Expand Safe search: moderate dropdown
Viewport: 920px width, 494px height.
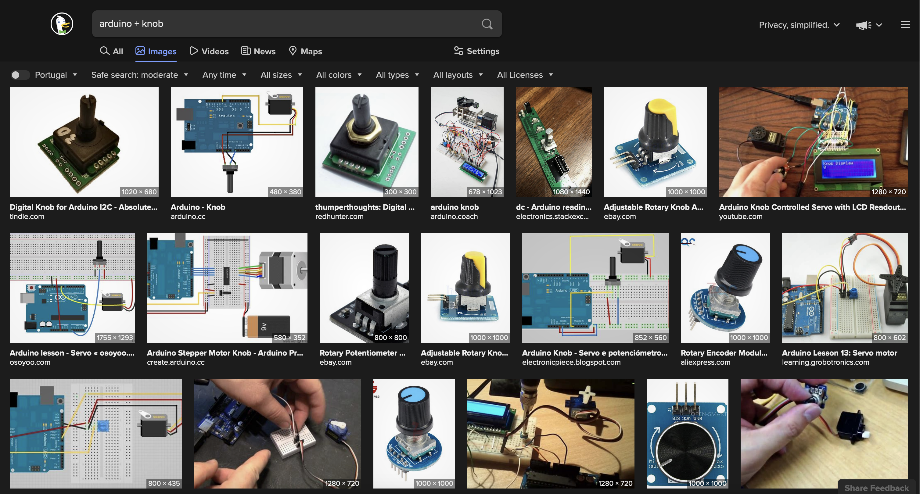click(140, 75)
